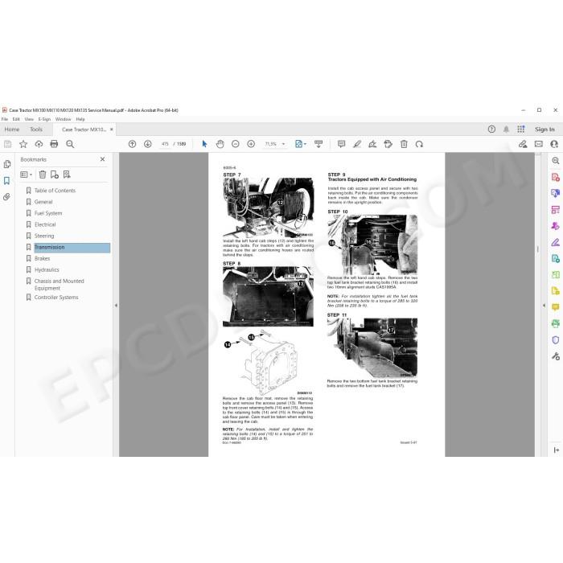563x563 pixels.
Task: Open the Fuel System bookmark
Action: pyautogui.click(x=48, y=213)
